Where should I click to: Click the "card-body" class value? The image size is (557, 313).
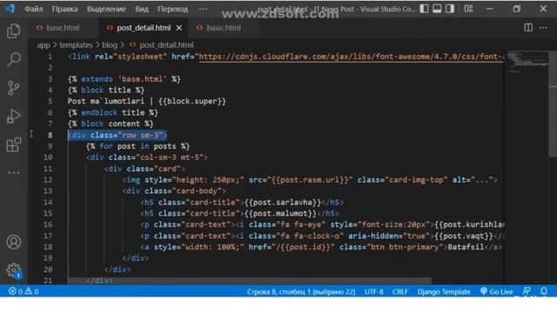pos(197,191)
